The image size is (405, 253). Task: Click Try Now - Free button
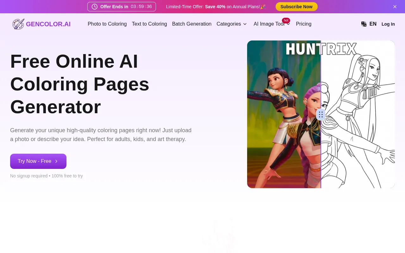38,161
